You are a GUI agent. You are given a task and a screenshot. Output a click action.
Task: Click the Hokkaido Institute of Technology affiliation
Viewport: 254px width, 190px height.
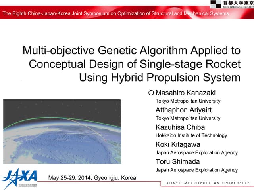point(191,135)
